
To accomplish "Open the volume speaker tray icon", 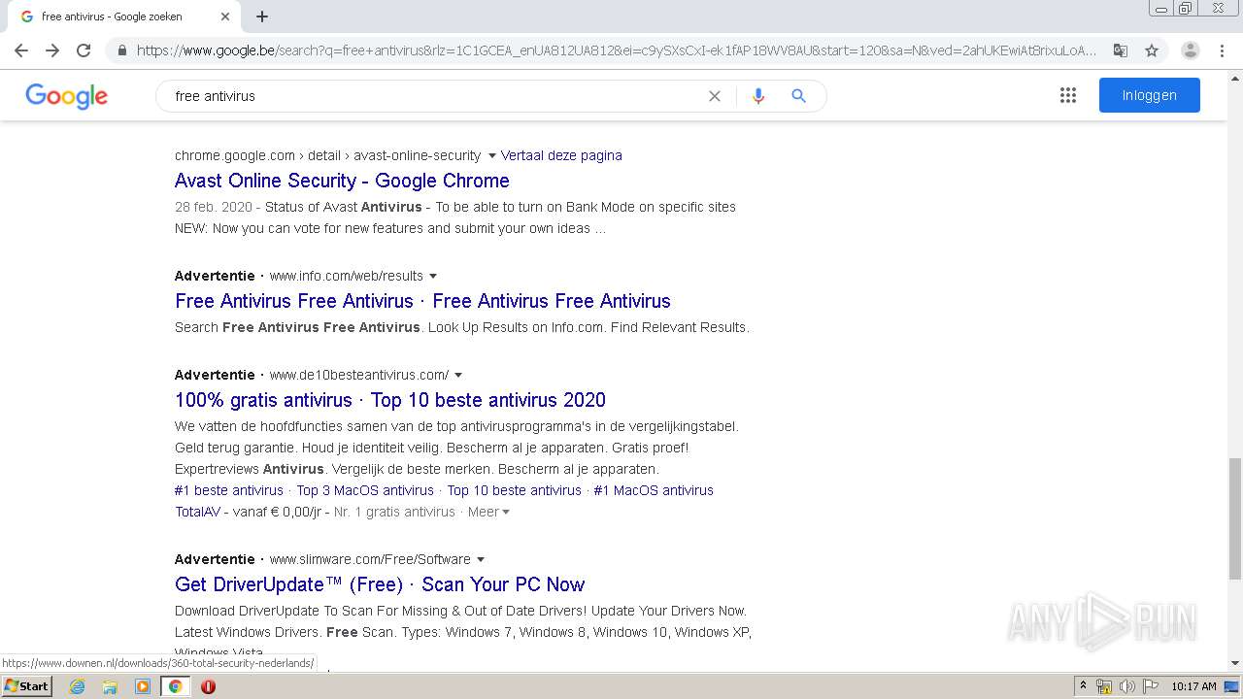I will click(1126, 686).
